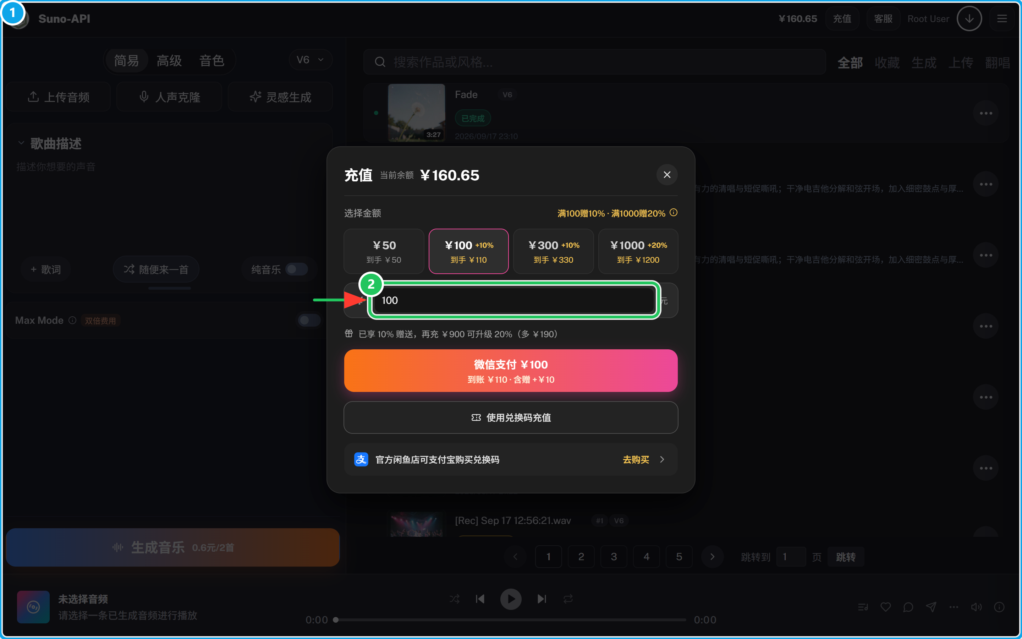Open the hamburger menu icon
The image size is (1022, 639).
pyautogui.click(x=1002, y=19)
